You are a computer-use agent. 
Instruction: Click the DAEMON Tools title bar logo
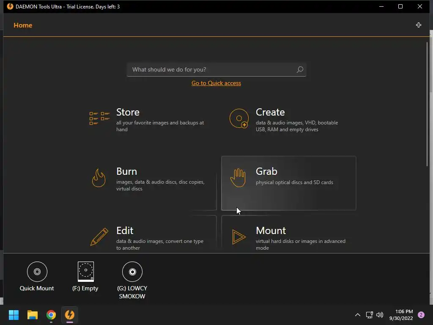tap(10, 6)
